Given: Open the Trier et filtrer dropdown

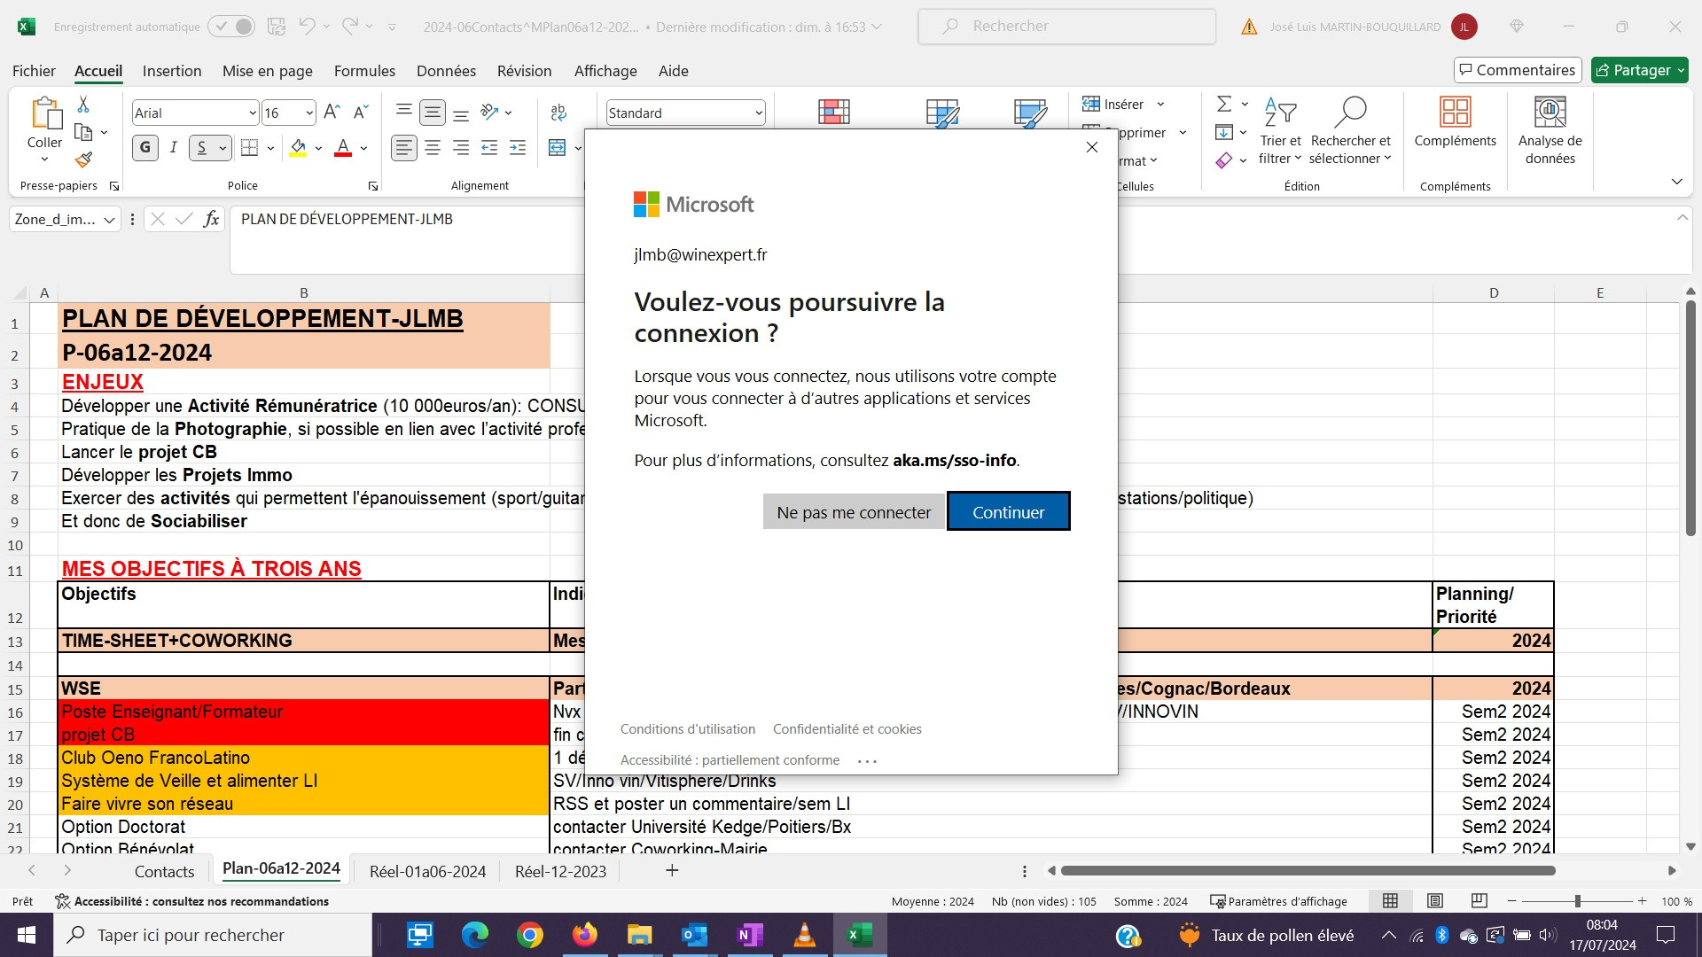Looking at the screenshot, I should point(1280,131).
